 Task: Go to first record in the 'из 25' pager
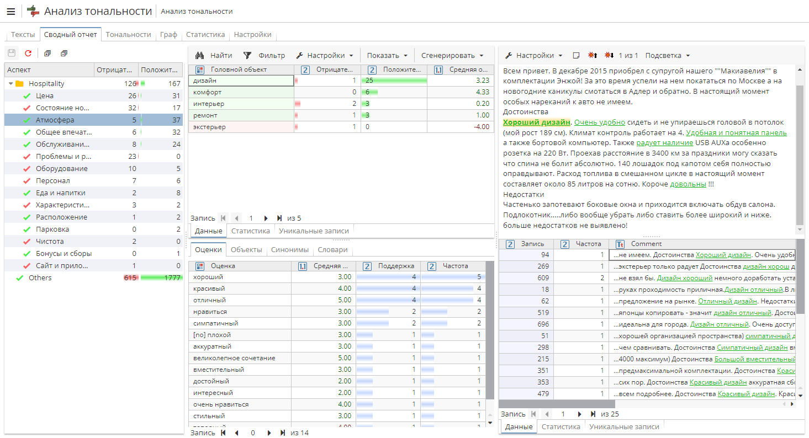click(533, 414)
